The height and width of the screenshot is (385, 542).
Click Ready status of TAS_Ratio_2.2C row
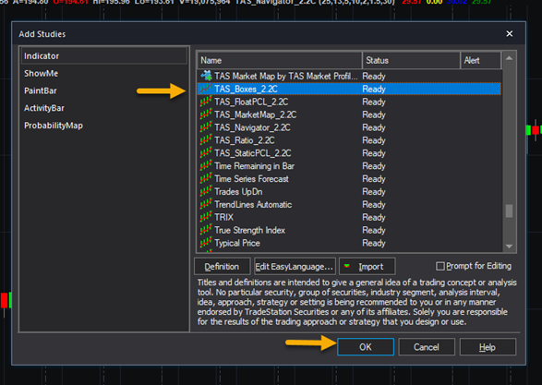(x=374, y=140)
